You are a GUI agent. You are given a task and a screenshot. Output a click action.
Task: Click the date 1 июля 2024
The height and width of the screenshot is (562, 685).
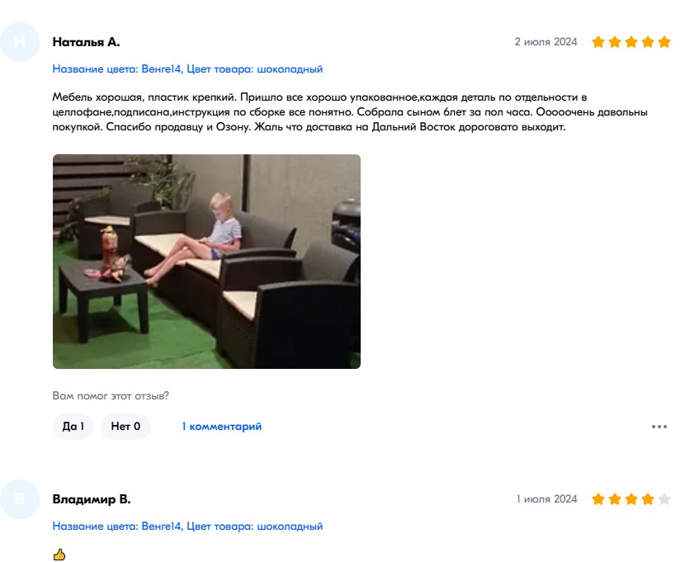[546, 499]
